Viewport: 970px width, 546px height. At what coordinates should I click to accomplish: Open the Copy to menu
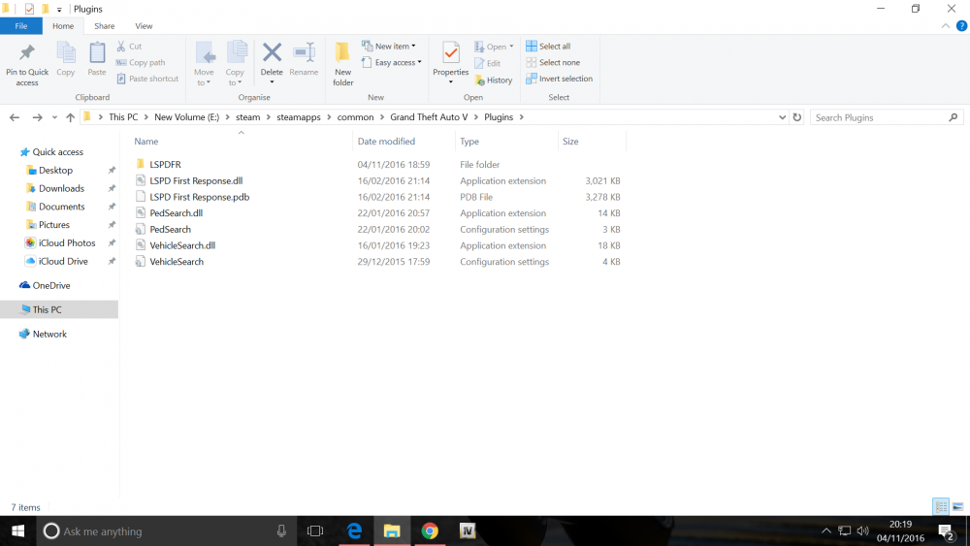(x=235, y=63)
